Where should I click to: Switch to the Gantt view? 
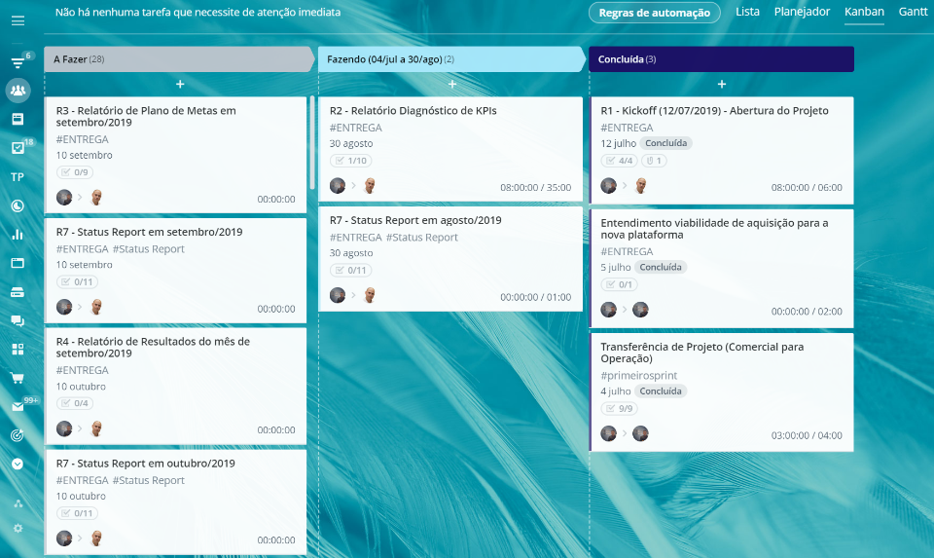pyautogui.click(x=913, y=12)
